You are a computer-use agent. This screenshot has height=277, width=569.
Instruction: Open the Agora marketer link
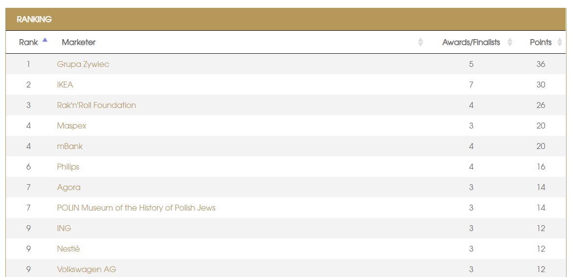[x=69, y=187]
